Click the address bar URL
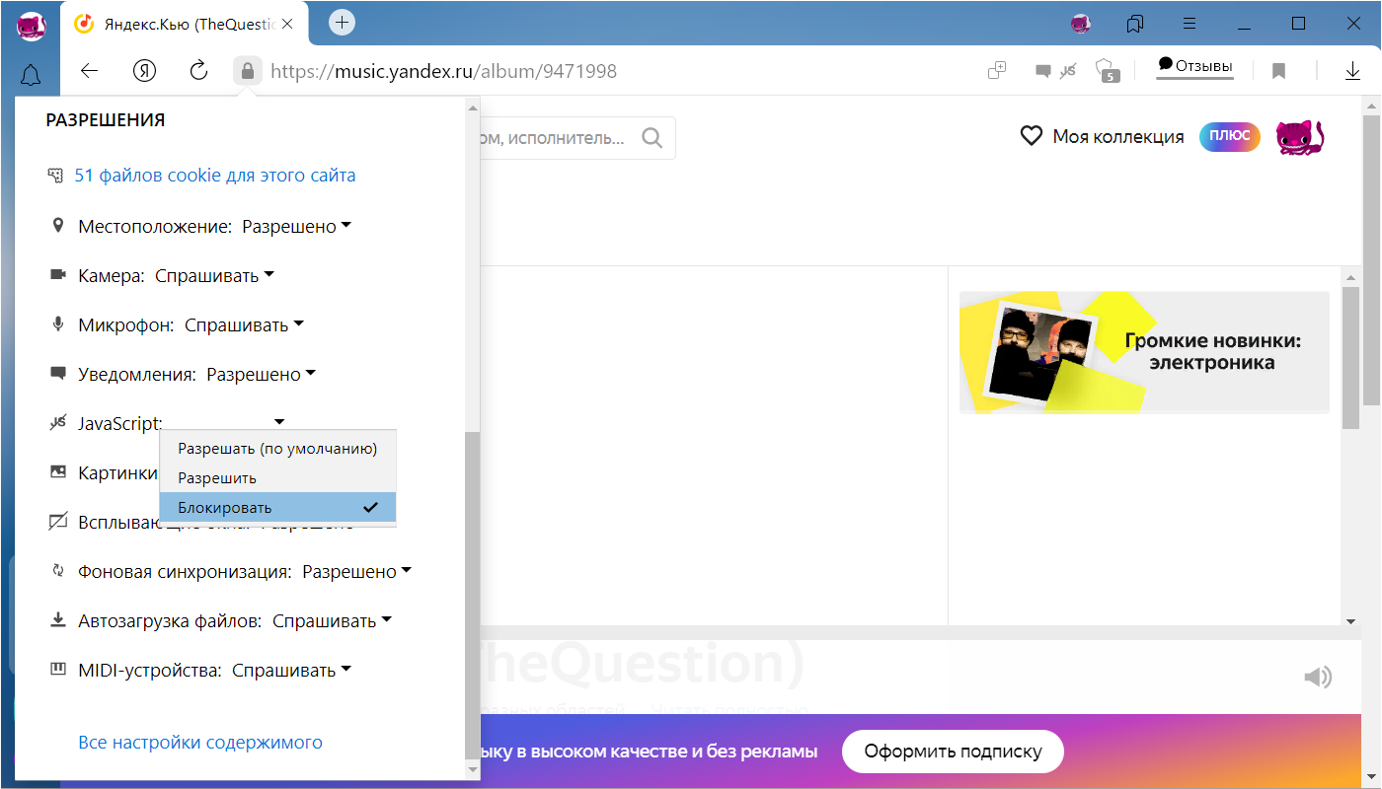 (444, 71)
